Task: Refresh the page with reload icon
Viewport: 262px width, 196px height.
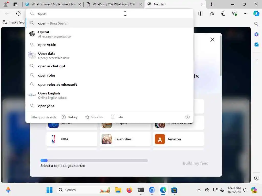Action: tap(18, 14)
